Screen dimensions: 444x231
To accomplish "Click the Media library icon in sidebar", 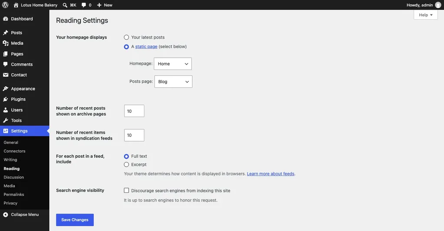I will click(x=5, y=43).
